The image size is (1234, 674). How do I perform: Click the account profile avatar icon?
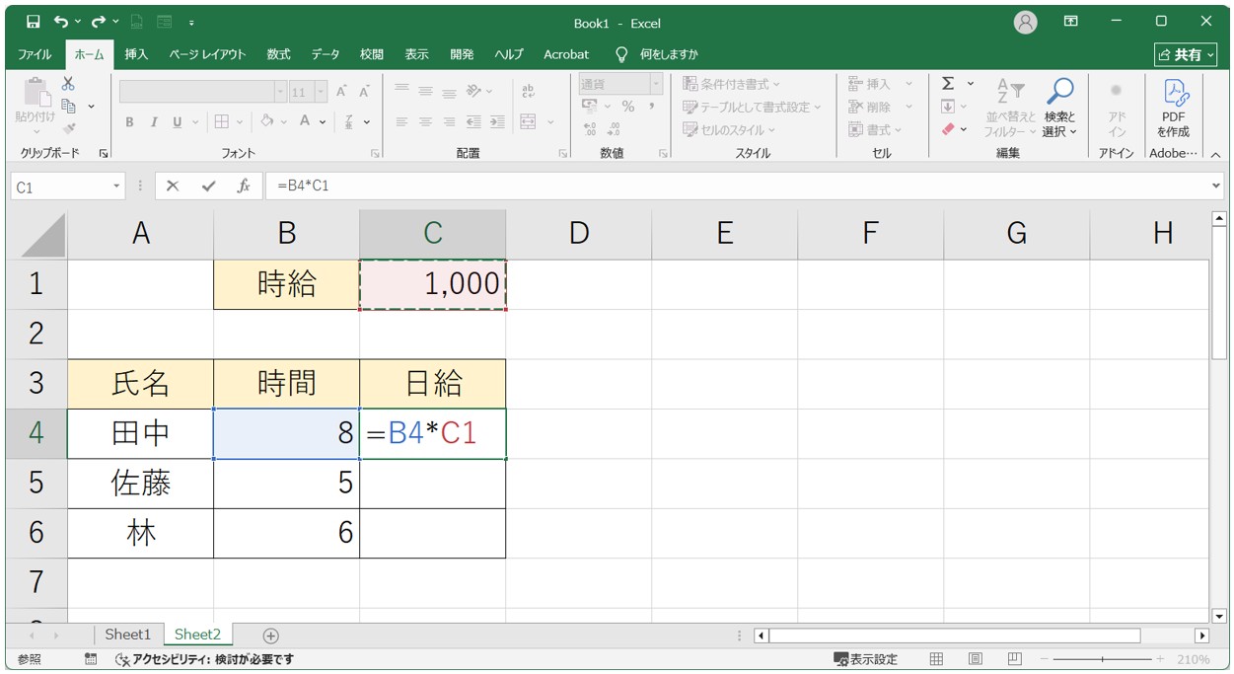[x=1026, y=22]
